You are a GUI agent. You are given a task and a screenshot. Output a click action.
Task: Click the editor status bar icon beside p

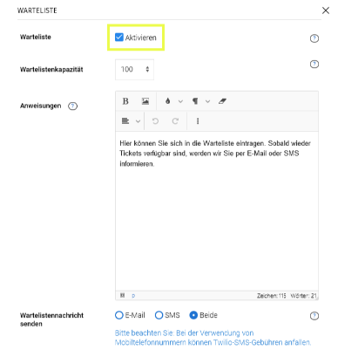pos(123,295)
